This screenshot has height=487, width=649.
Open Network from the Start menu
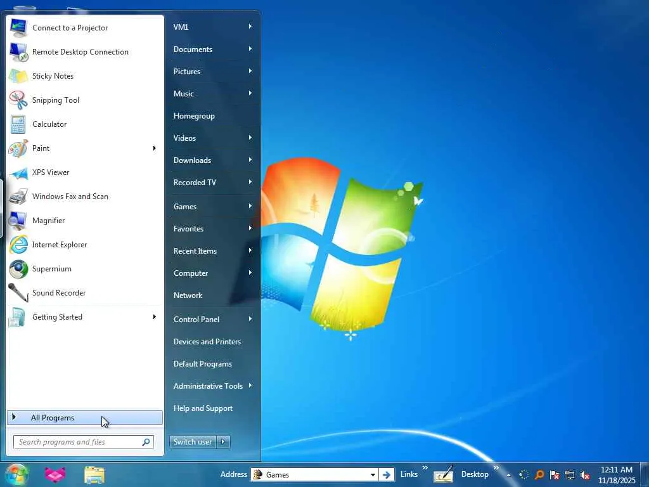[x=213, y=295]
